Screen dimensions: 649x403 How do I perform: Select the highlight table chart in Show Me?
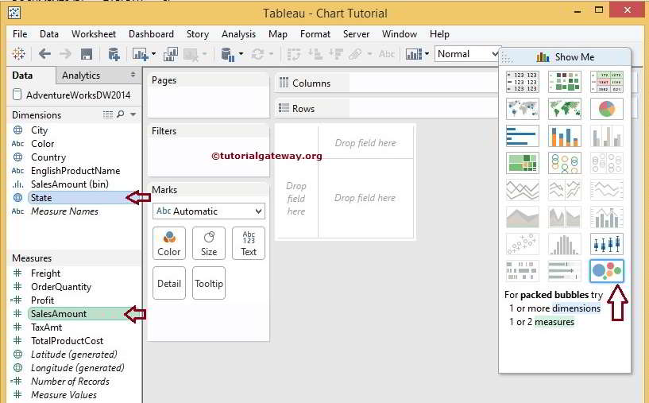606,82
